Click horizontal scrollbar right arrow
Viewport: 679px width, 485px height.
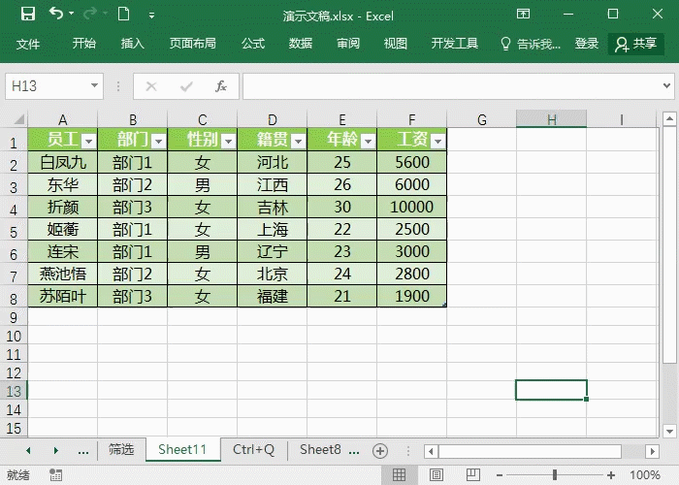click(x=652, y=452)
